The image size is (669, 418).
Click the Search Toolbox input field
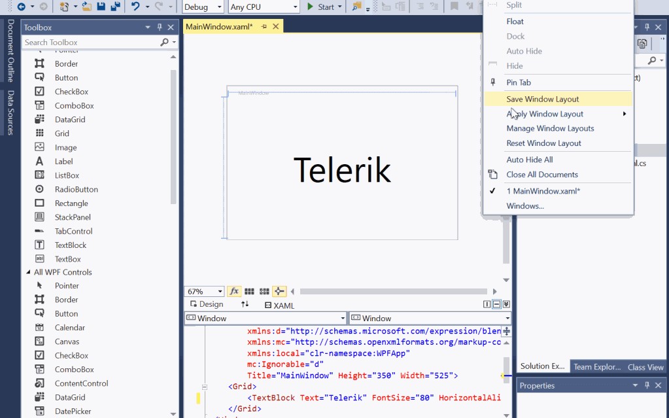(90, 42)
